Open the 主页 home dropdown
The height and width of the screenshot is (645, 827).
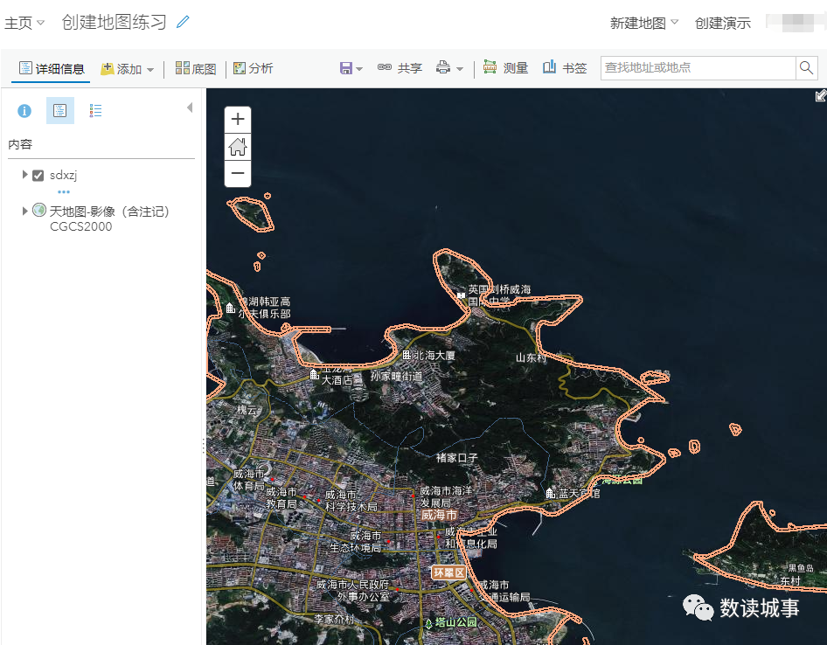[x=24, y=23]
